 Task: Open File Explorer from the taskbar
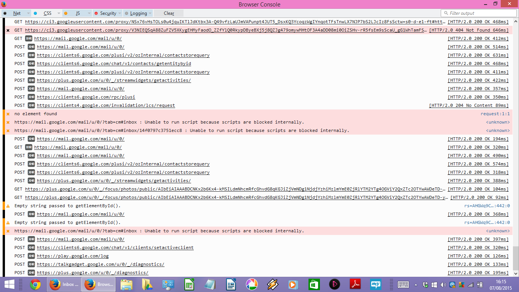(127, 284)
